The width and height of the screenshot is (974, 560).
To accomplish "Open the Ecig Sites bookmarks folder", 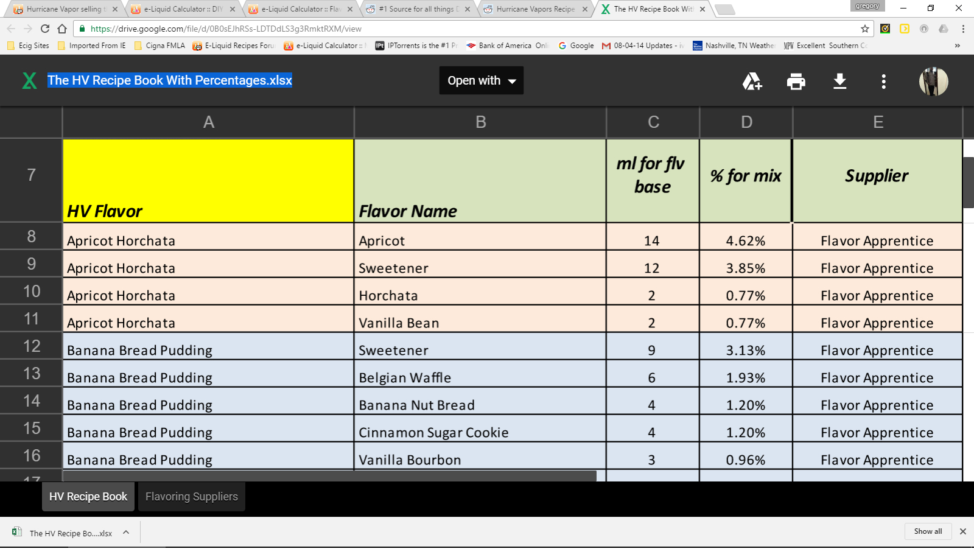I will pyautogui.click(x=28, y=46).
